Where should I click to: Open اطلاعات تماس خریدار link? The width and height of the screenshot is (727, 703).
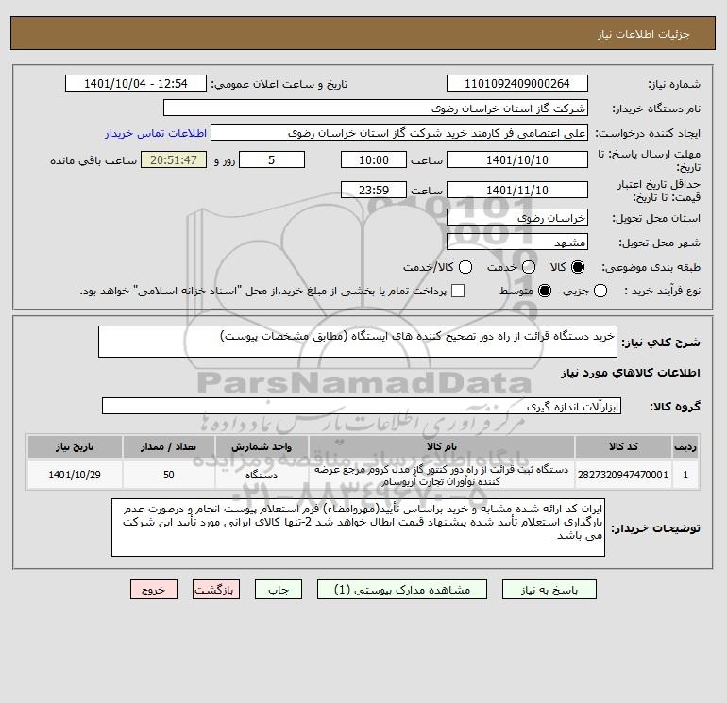(156, 133)
